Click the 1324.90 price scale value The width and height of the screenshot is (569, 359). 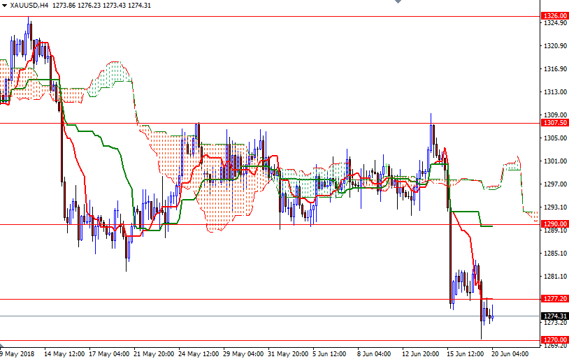click(555, 23)
